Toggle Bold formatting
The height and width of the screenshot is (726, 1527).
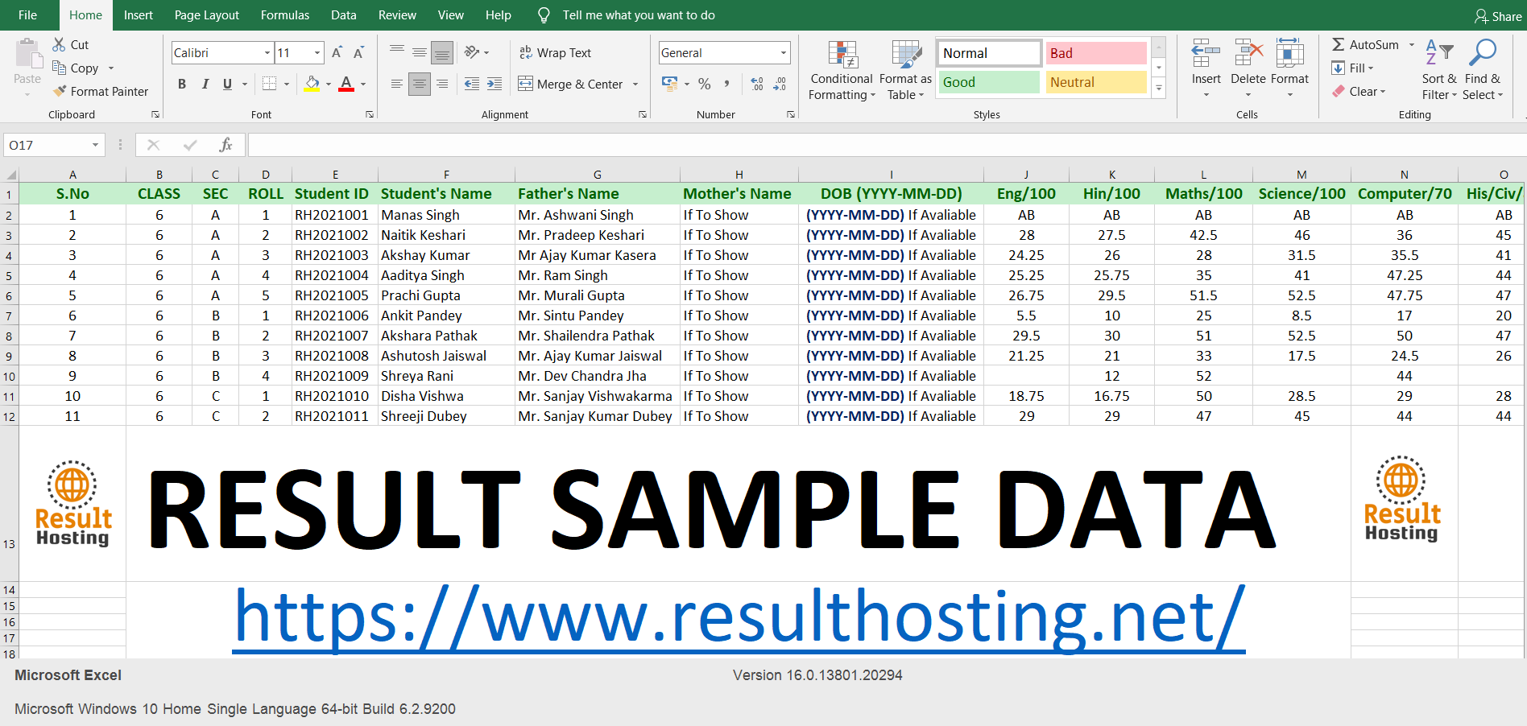pyautogui.click(x=182, y=84)
